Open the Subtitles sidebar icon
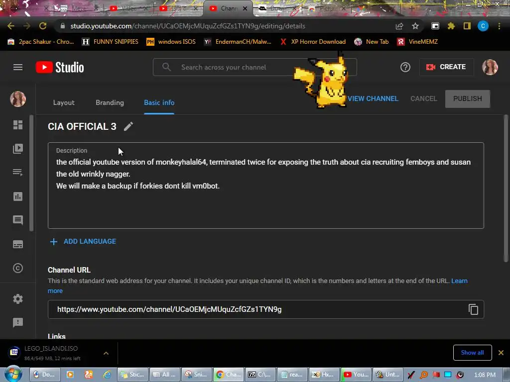The image size is (510, 382). point(18,244)
